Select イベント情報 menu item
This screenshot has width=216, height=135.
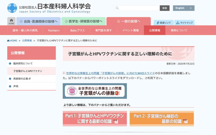[131, 30]
